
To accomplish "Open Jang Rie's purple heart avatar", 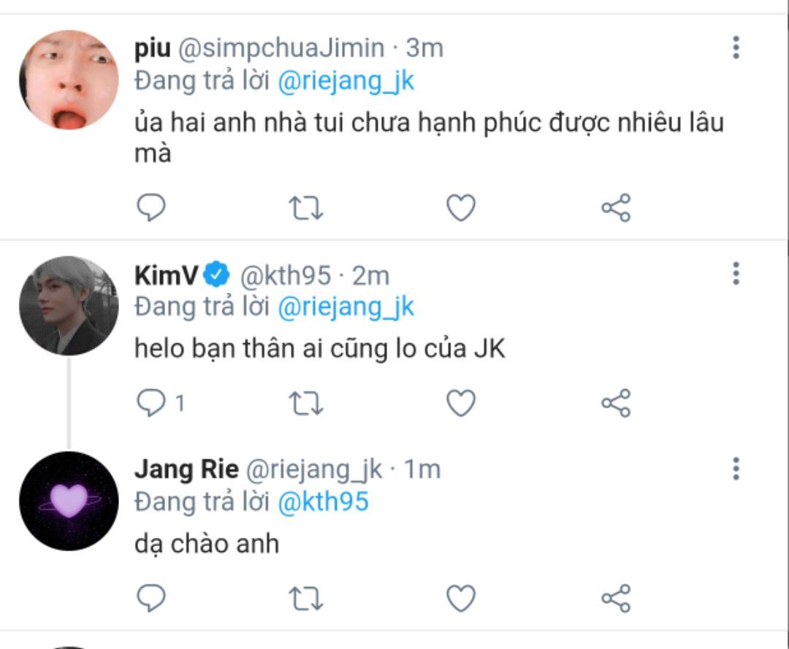I will [69, 501].
